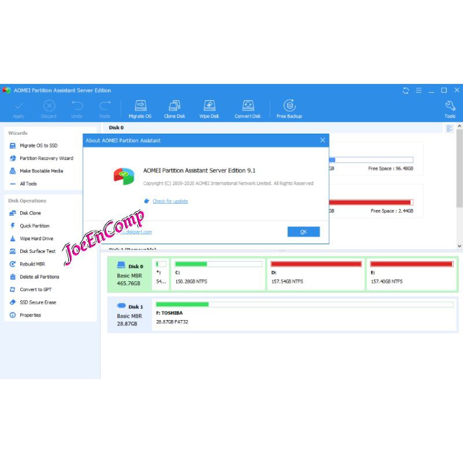Select the D: 157.54GB NTFS partition
The height and width of the screenshot is (463, 463).
[x=315, y=274]
